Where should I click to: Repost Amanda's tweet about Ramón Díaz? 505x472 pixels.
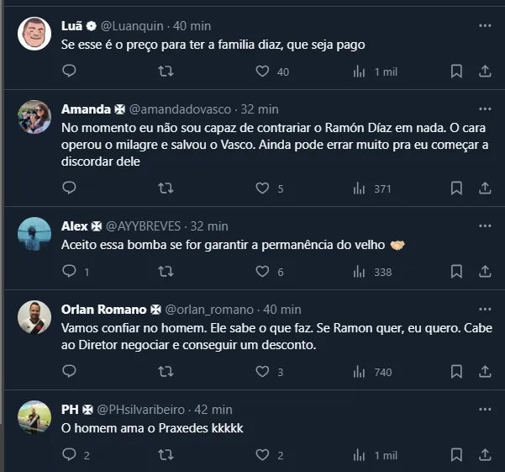[166, 188]
